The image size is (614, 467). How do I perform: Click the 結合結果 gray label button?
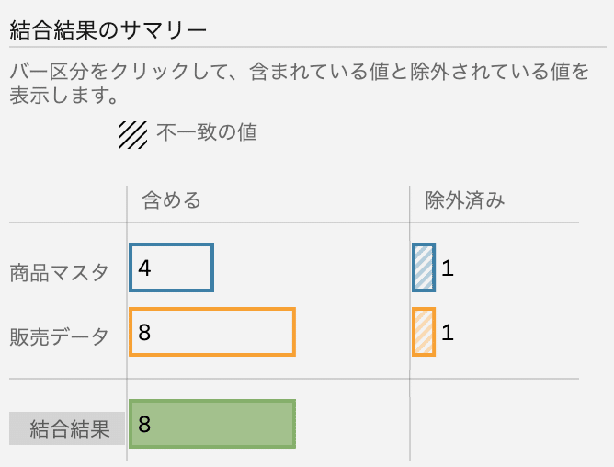[67, 428]
